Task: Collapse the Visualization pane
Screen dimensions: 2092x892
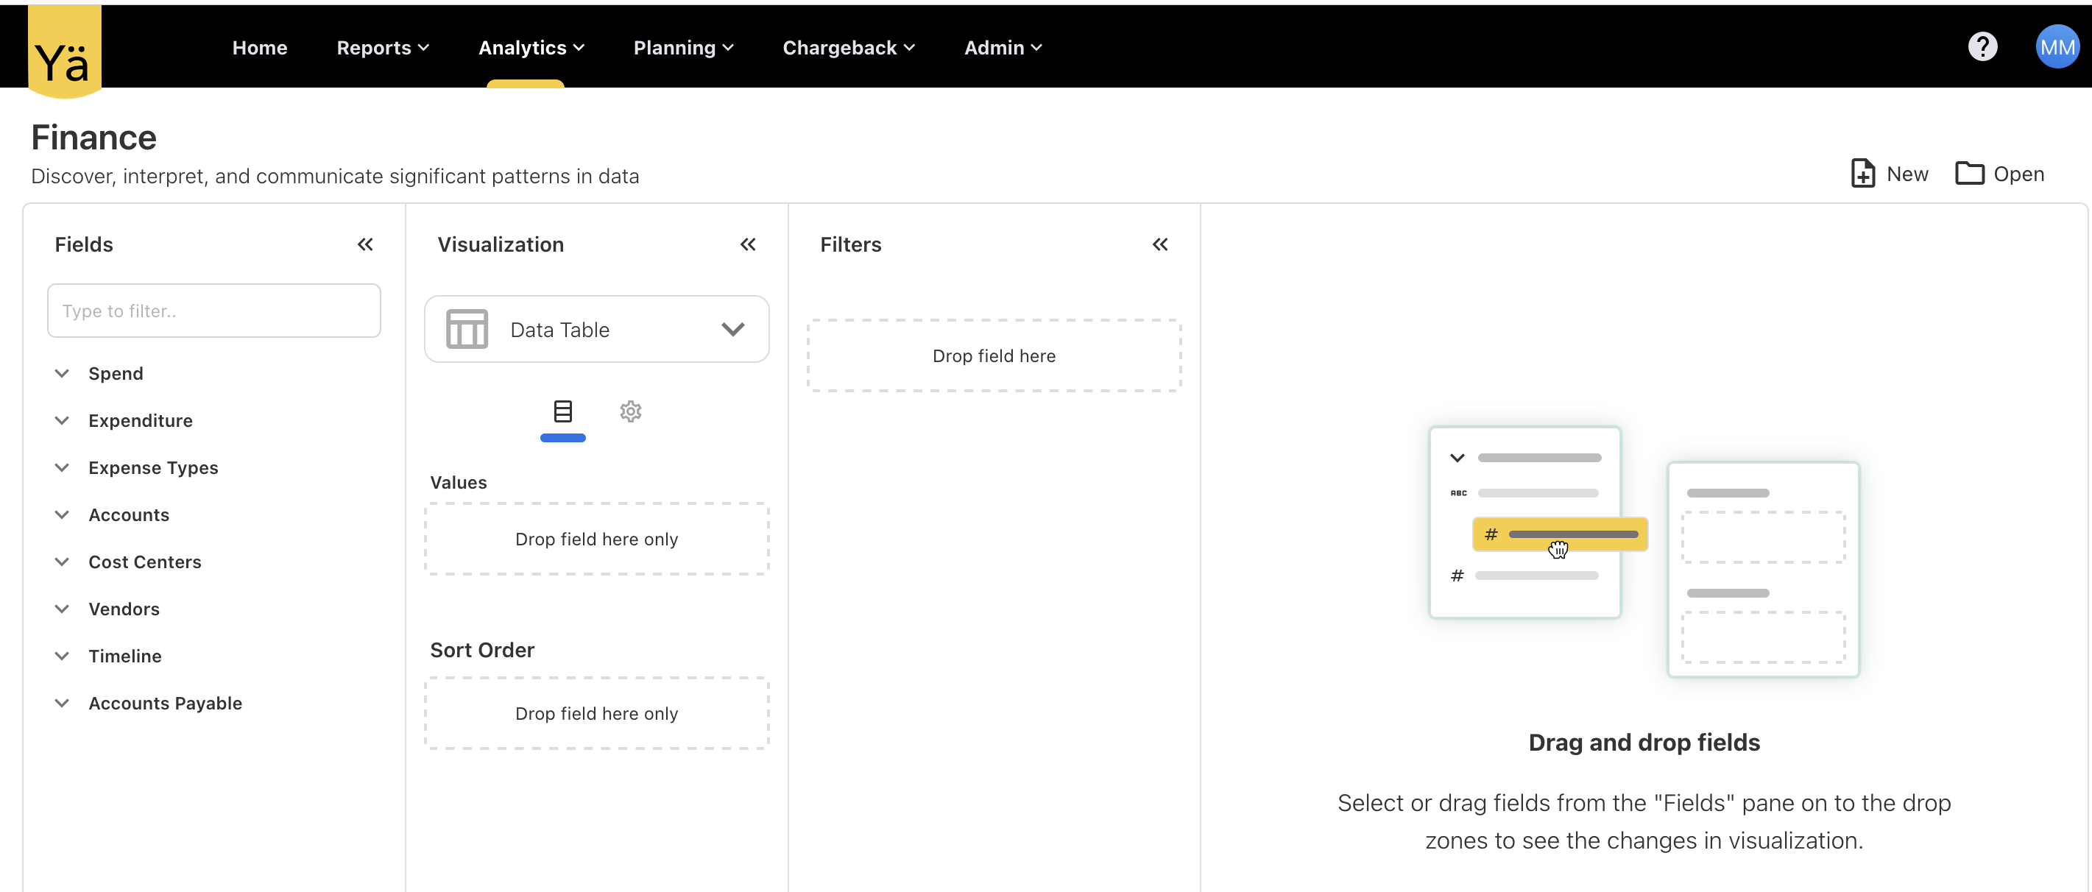Action: click(747, 244)
